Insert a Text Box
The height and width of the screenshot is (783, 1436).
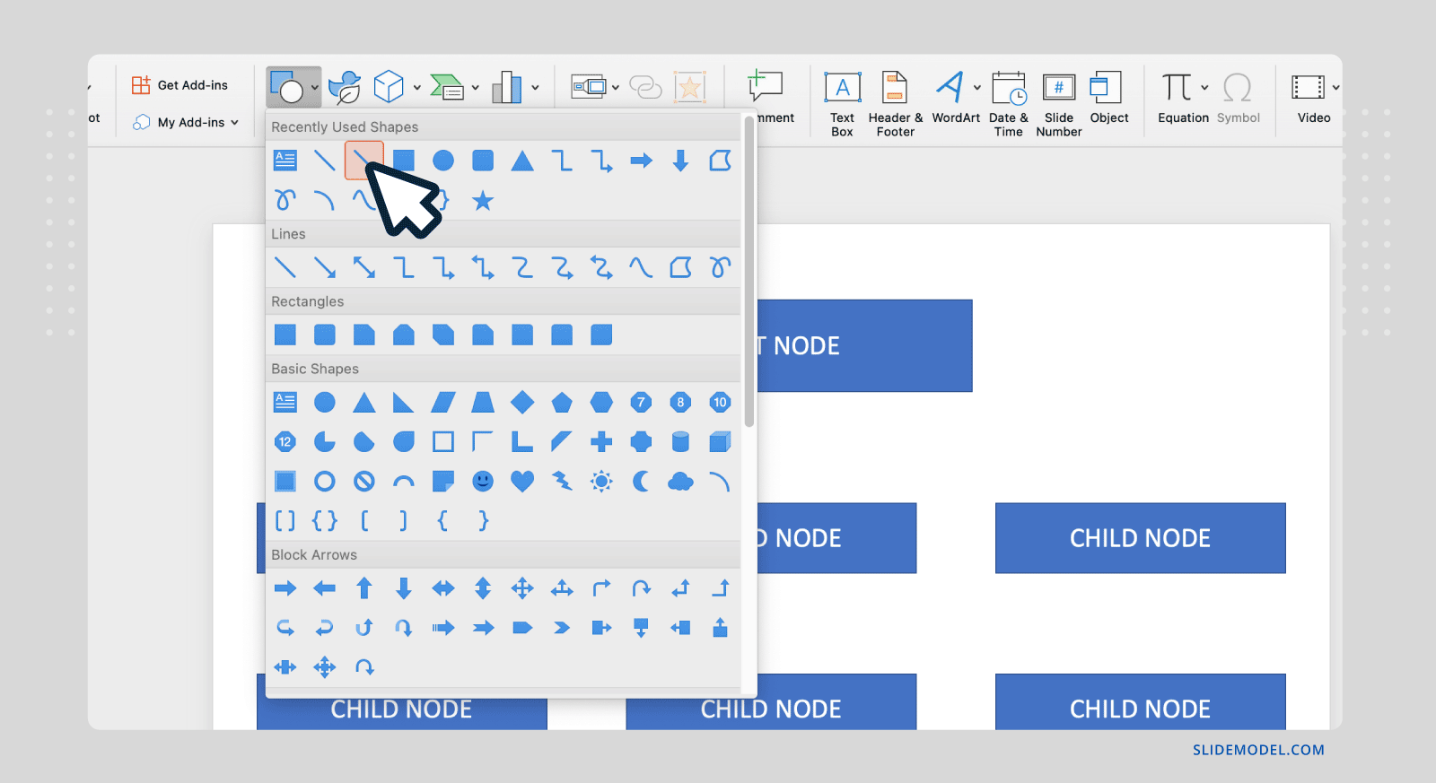click(x=842, y=104)
